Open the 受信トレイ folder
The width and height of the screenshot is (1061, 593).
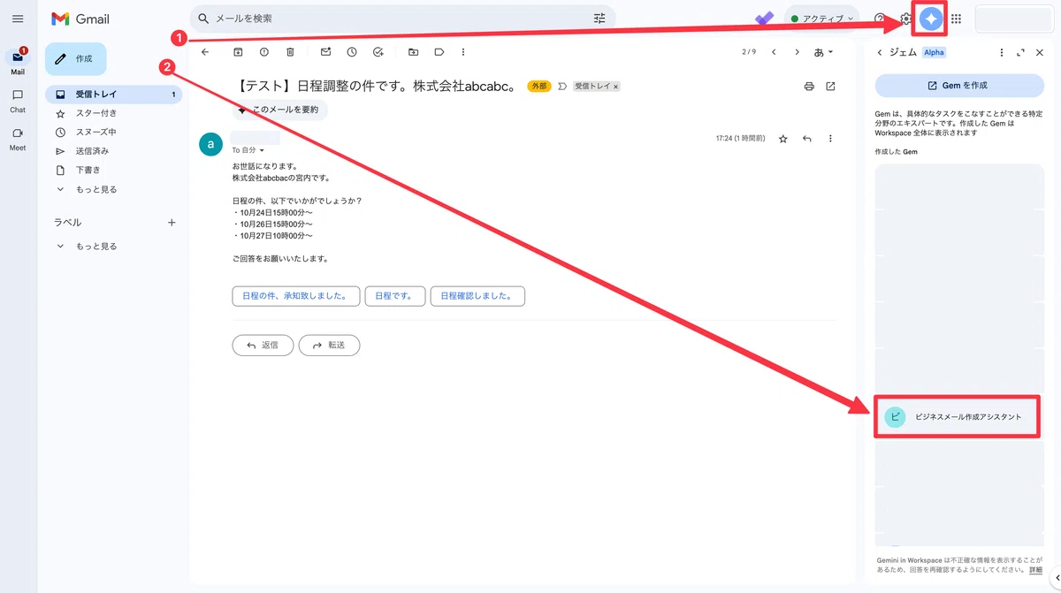114,94
